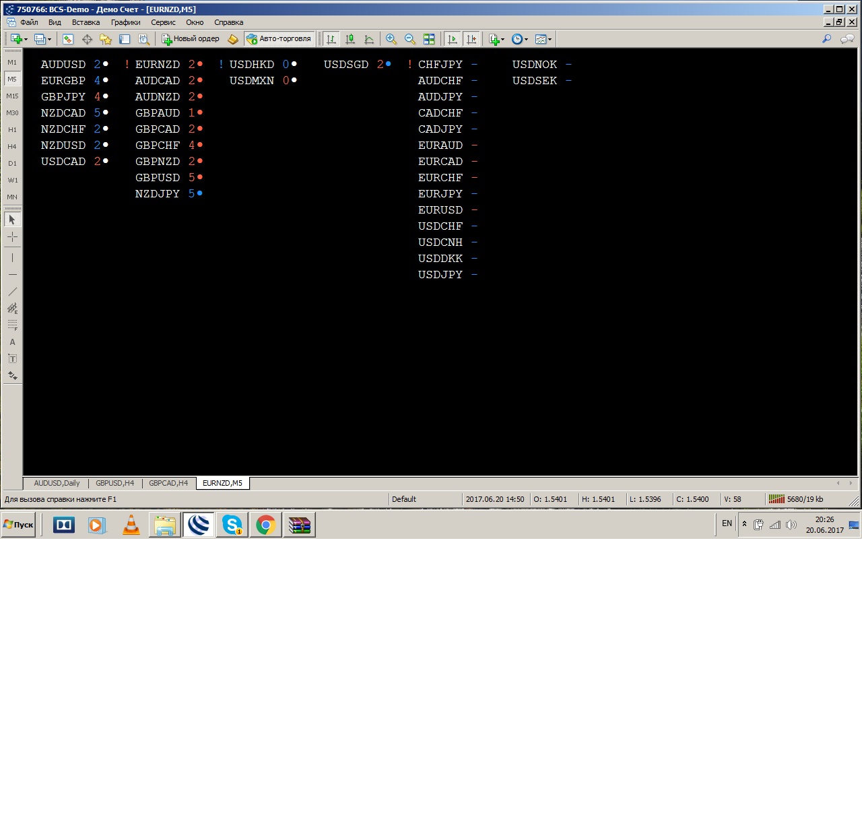This screenshot has height=838, width=862.
Task: Switch to W1 timeframe
Action: [x=12, y=181]
